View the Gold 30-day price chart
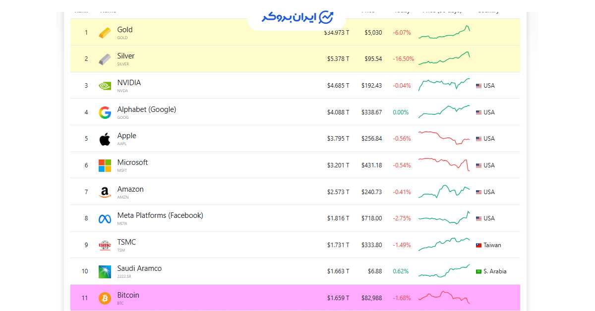Viewport: 595px width, 311px height. [444, 32]
